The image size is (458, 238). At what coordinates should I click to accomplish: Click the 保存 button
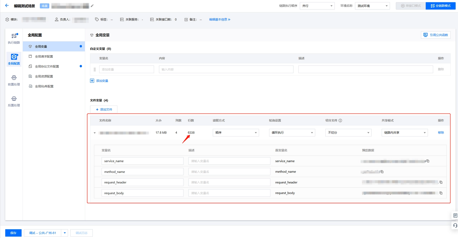(x=13, y=233)
